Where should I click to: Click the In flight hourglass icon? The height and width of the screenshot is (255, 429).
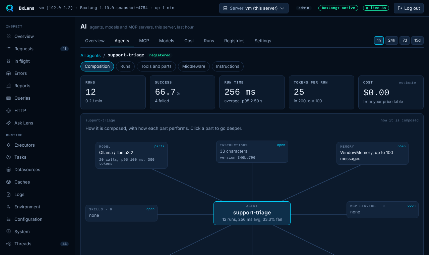click(x=8, y=61)
